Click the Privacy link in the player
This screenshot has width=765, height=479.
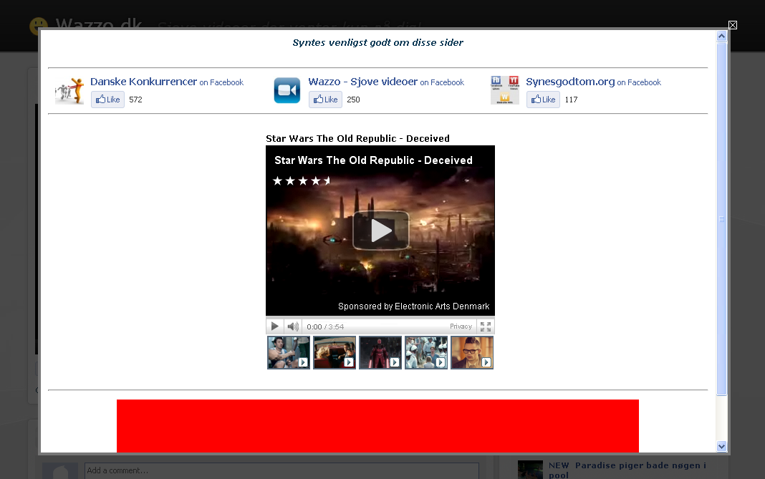[461, 326]
